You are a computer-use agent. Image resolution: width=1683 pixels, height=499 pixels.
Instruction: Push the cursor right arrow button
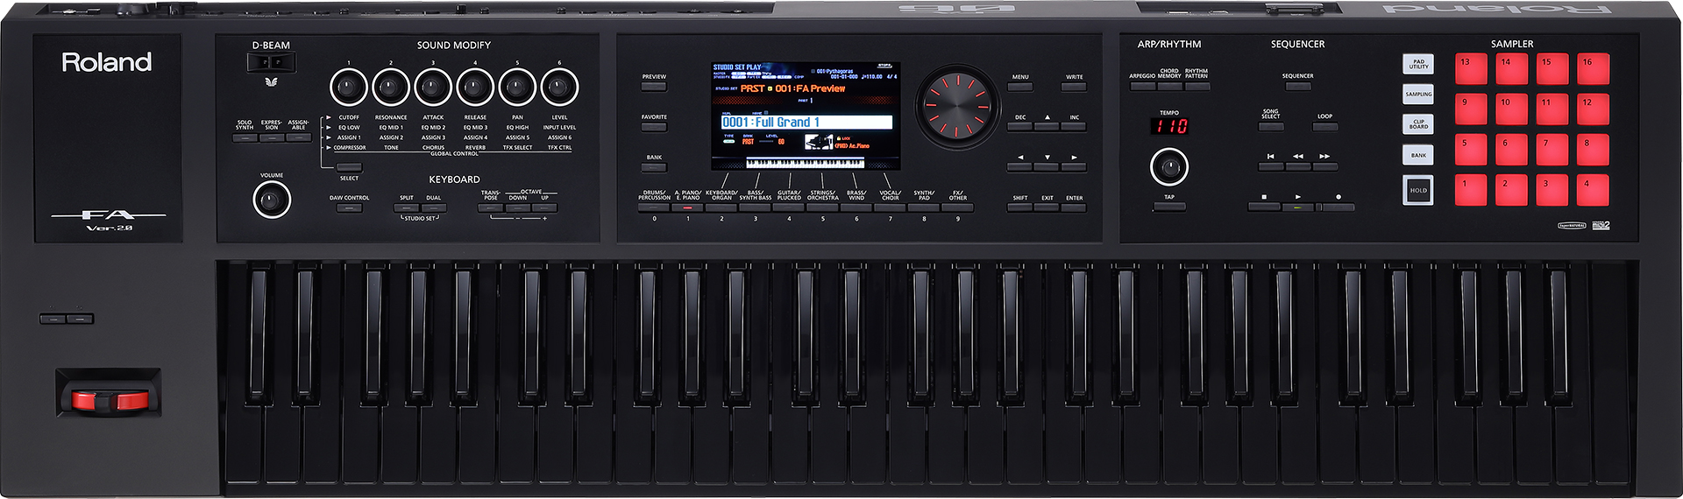point(1074,167)
